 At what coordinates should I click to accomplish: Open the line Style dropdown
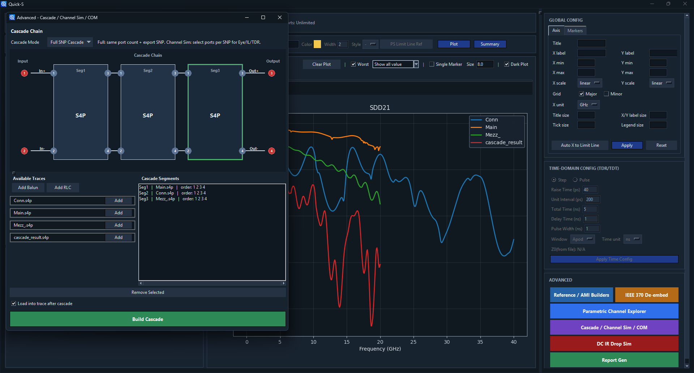pos(370,44)
